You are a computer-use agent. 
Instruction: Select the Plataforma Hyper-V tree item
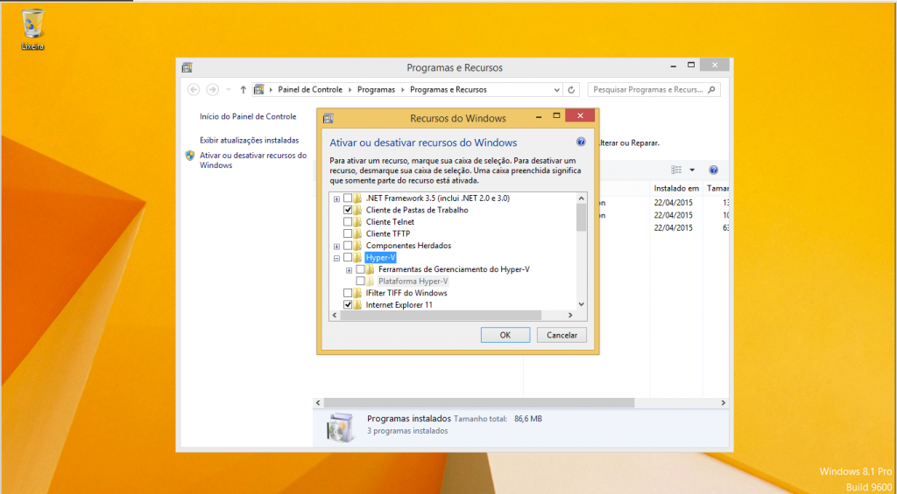click(413, 282)
